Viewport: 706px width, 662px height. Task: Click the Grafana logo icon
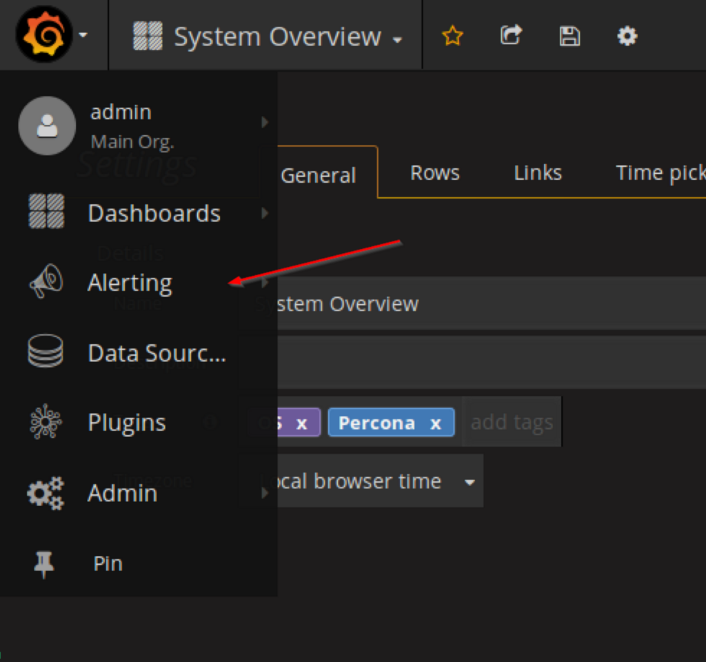(44, 36)
